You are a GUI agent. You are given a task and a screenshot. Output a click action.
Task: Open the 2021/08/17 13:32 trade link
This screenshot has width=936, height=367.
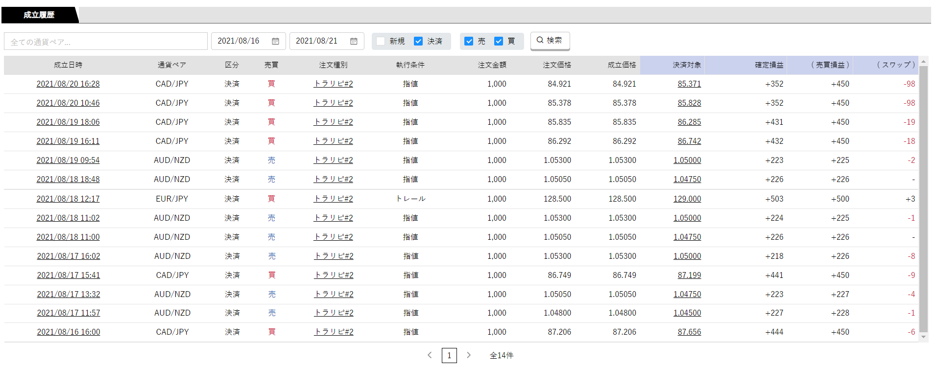click(69, 294)
